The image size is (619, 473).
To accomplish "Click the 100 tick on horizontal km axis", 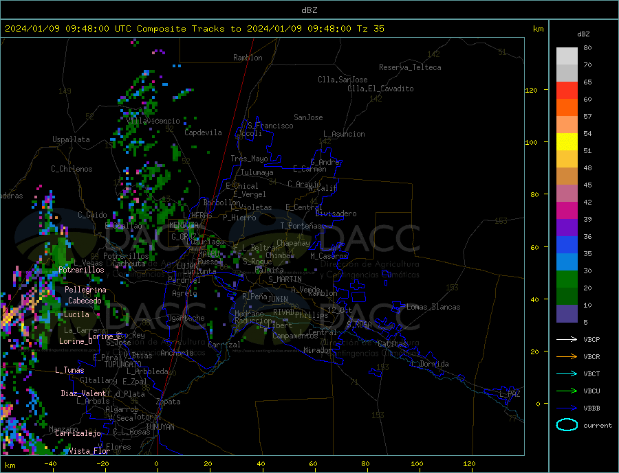I will tap(417, 464).
